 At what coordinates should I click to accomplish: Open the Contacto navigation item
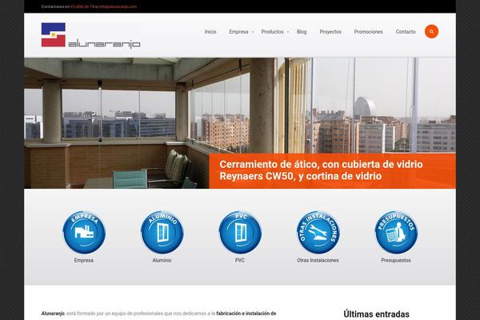coord(406,31)
